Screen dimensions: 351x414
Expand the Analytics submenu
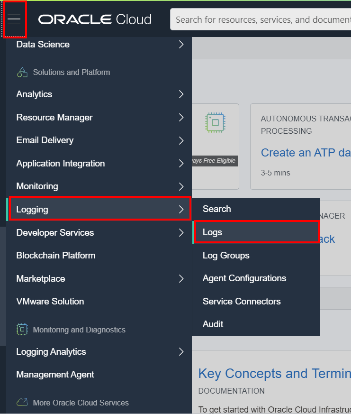[180, 94]
